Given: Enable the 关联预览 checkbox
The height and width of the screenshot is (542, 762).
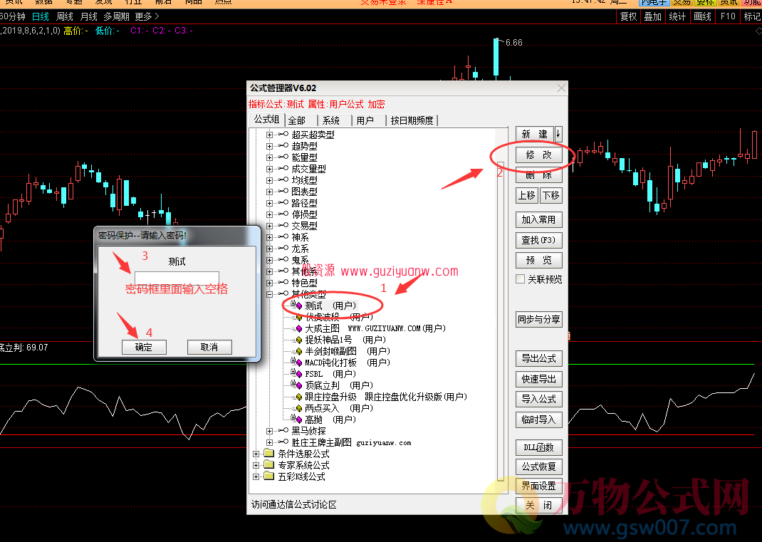Looking at the screenshot, I should tap(521, 279).
